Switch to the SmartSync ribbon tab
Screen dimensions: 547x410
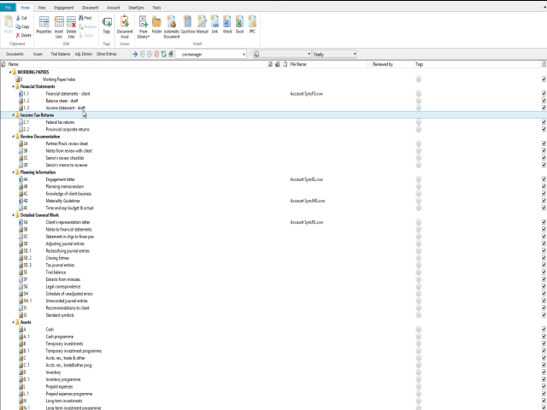(x=136, y=8)
